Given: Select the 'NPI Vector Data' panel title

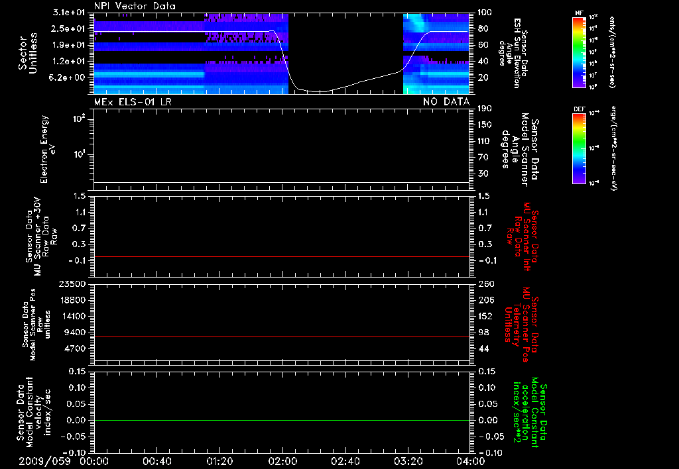Looking at the screenshot, I should (x=135, y=6).
